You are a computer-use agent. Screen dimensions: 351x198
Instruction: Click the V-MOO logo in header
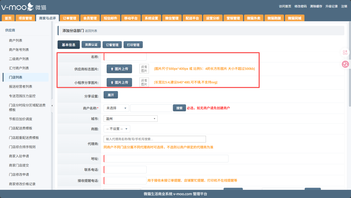24,7
